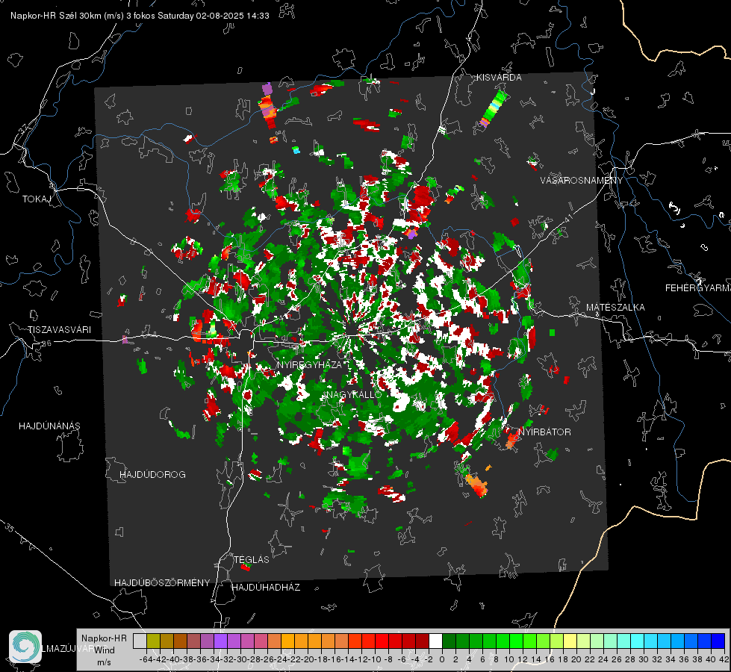Click the swirl logo icon bottom-left
Viewport: 731px width, 672px height.
[x=25, y=647]
